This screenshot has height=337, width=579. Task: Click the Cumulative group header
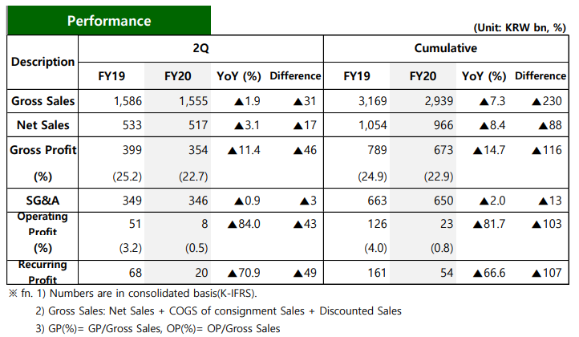tap(445, 48)
